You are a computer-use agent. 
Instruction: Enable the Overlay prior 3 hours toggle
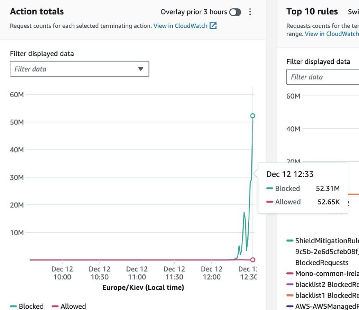(x=236, y=12)
